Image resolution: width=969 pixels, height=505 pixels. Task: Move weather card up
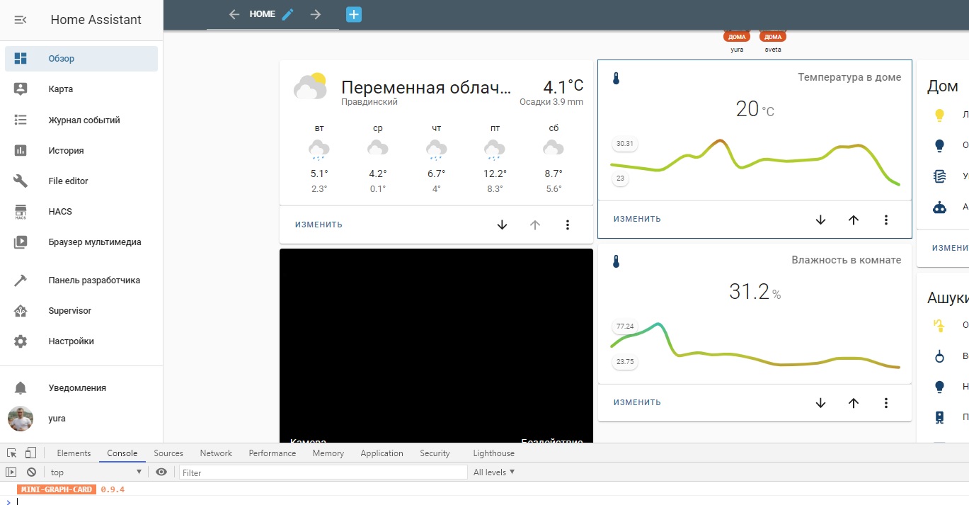(535, 225)
